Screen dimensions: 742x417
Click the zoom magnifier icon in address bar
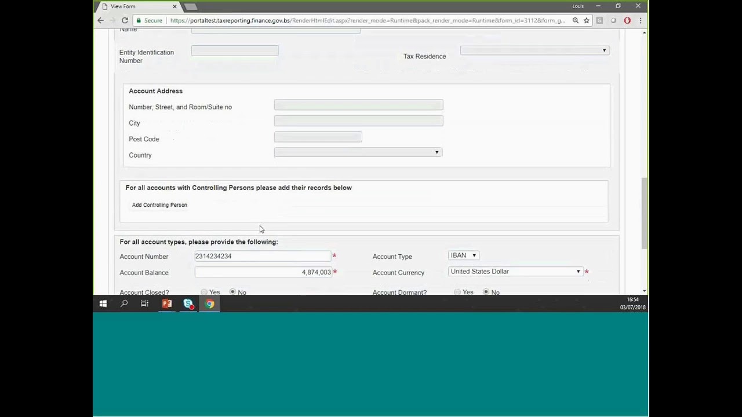pyautogui.click(x=575, y=20)
